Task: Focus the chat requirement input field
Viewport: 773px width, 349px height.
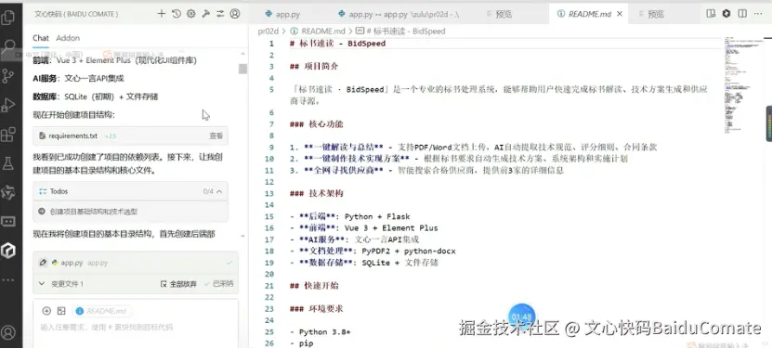Action: (136, 328)
